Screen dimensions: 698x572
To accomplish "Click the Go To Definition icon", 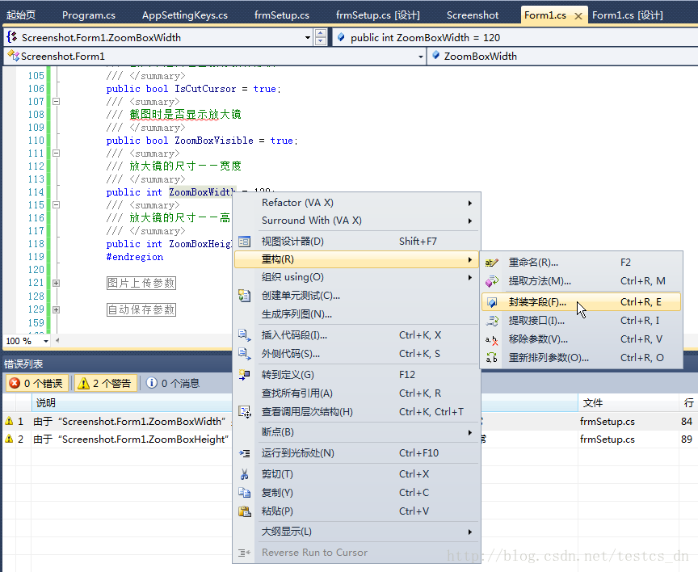I will (x=245, y=375).
